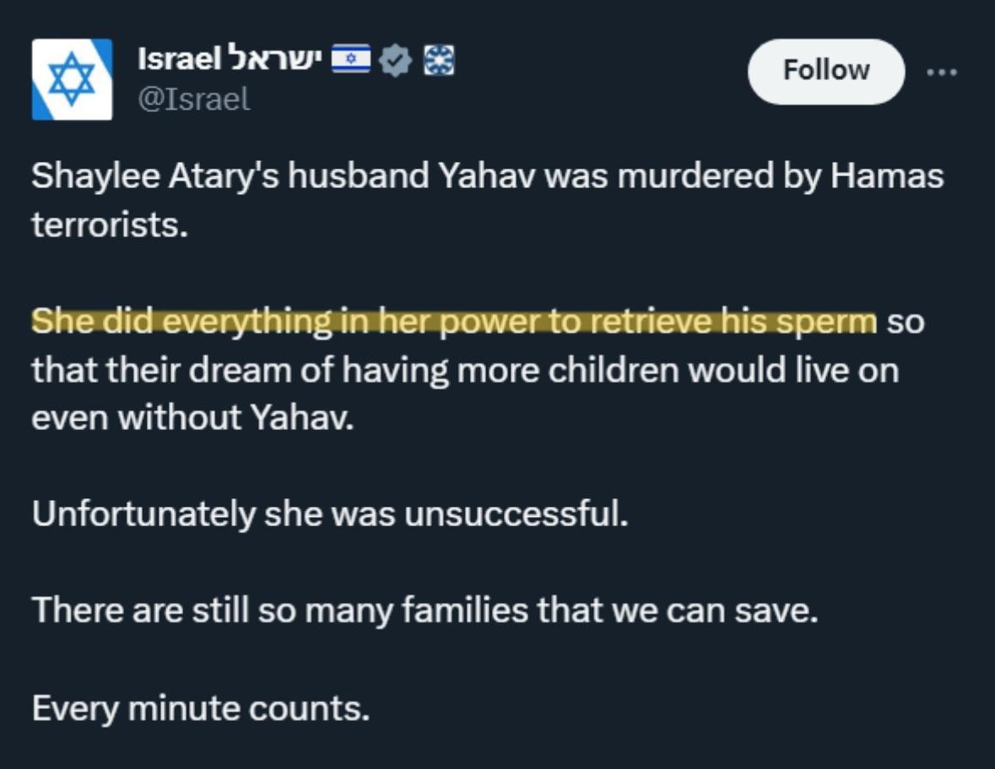
Task: Click the first line mentioning Shaylee Atary
Action: (487, 177)
